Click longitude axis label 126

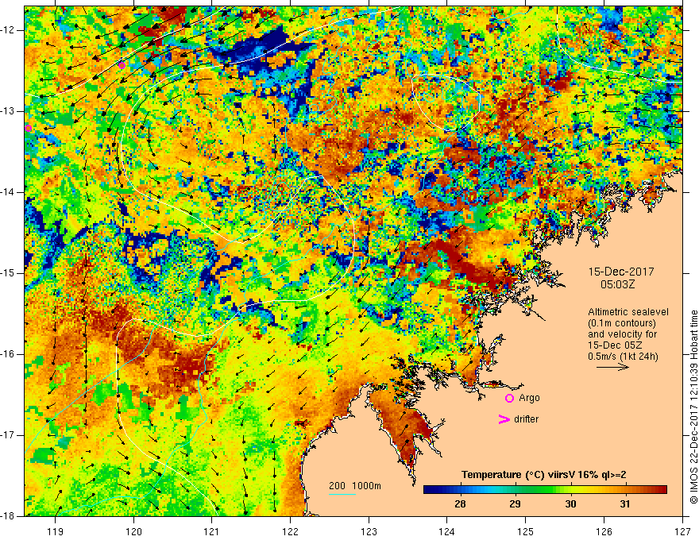tap(604, 531)
